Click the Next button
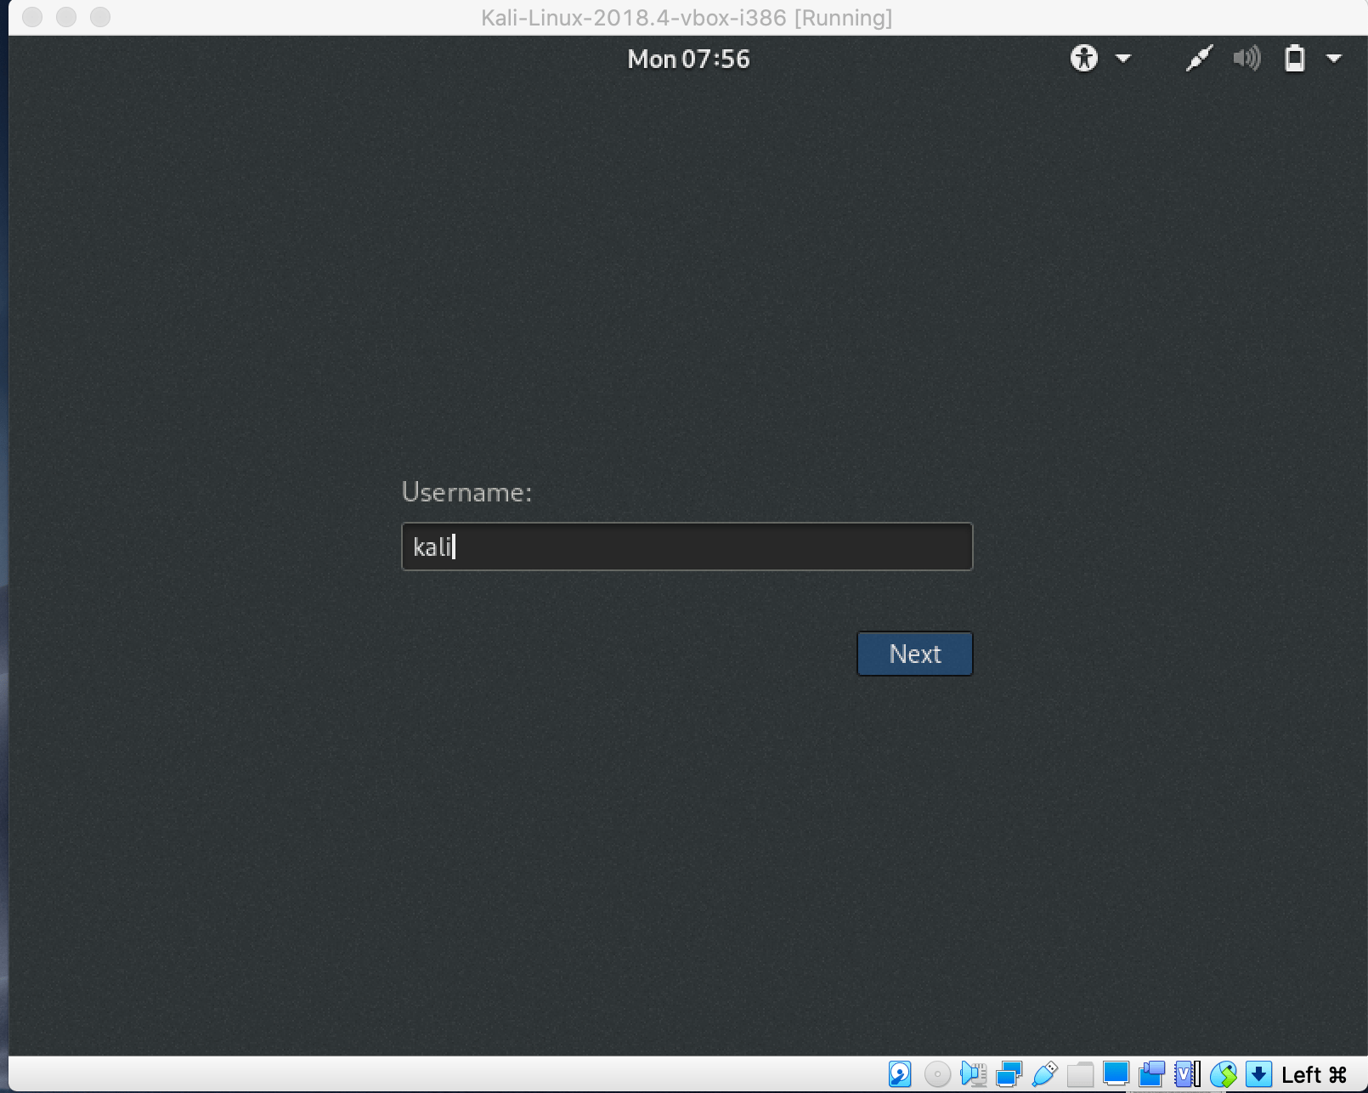This screenshot has height=1093, width=1368. [914, 654]
